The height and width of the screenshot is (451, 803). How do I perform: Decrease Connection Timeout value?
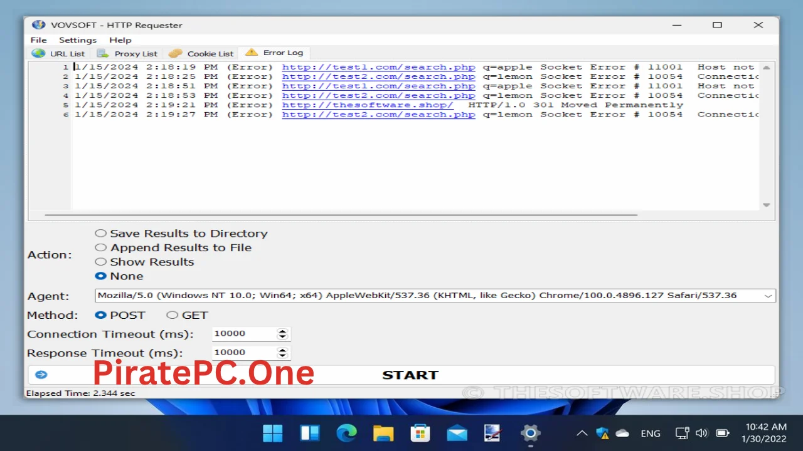(282, 337)
